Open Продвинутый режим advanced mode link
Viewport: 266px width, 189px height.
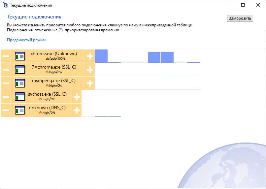point(26,40)
